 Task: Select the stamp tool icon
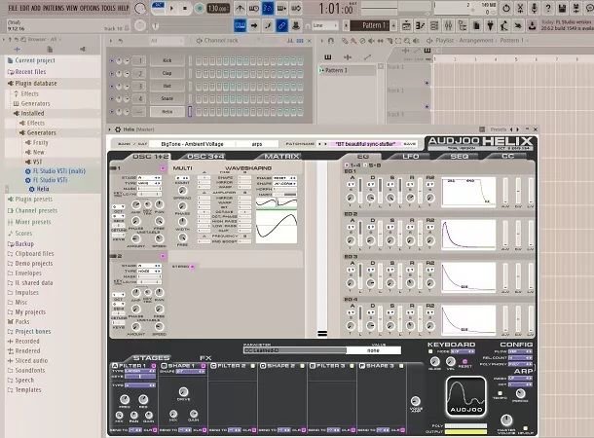coord(295,25)
